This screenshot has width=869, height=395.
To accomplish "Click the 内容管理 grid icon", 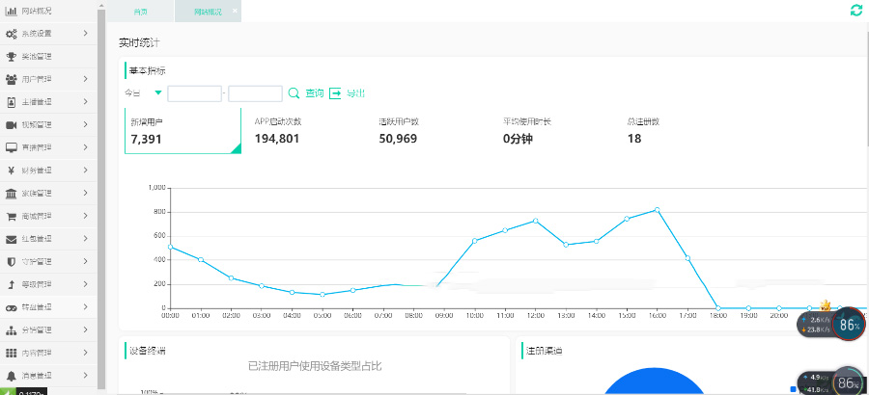I will [11, 353].
